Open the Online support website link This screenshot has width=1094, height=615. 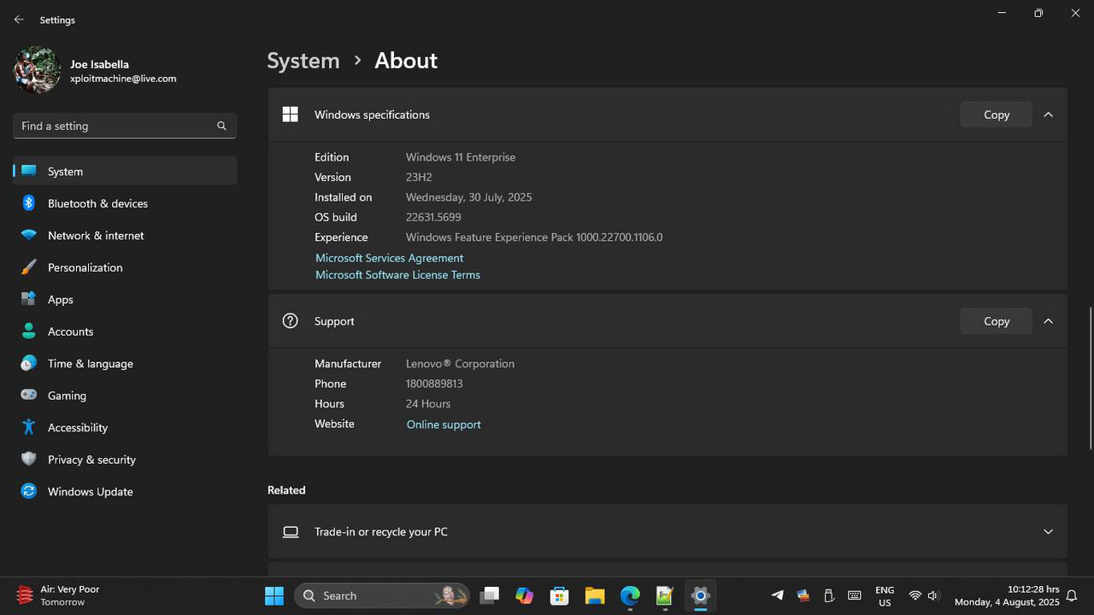[x=444, y=425]
